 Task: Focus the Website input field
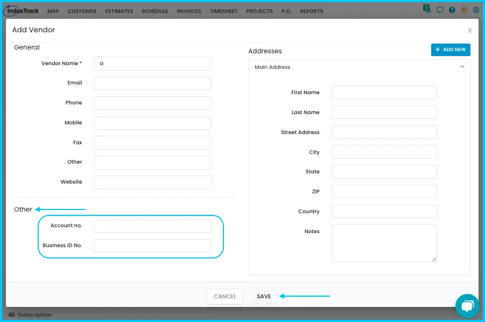pos(153,182)
